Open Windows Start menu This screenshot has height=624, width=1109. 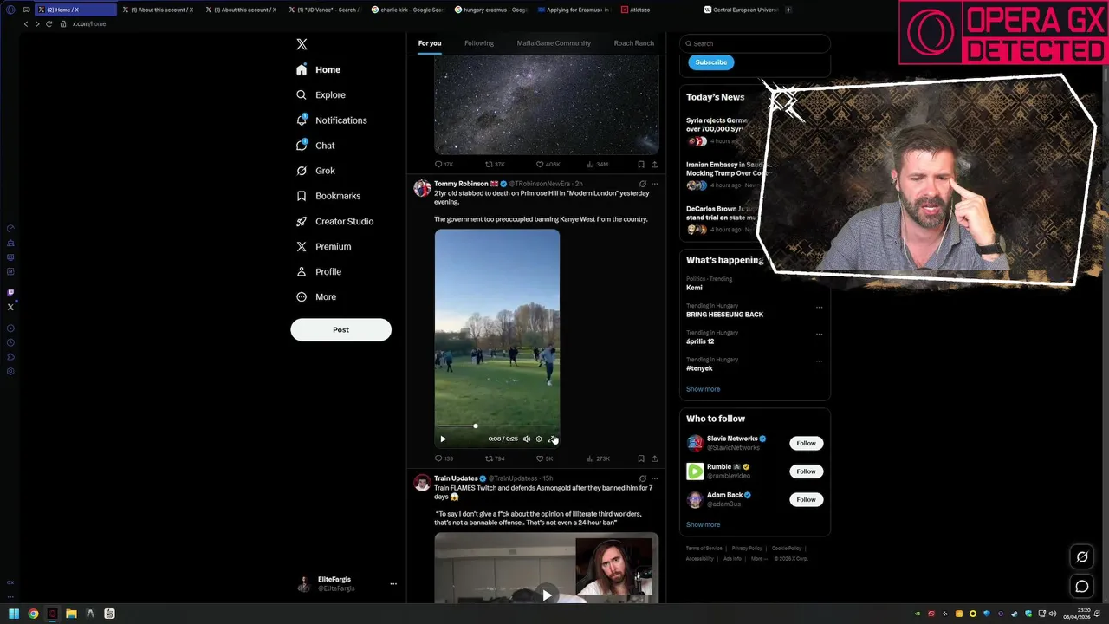pyautogui.click(x=13, y=614)
